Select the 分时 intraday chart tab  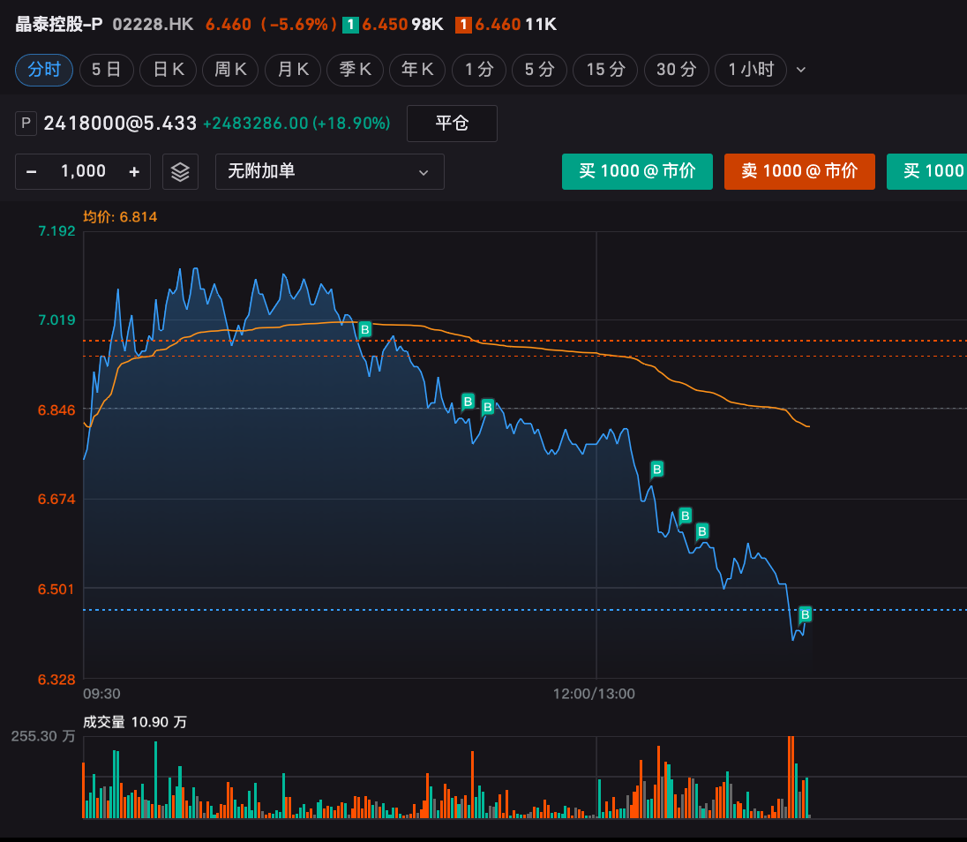click(44, 69)
